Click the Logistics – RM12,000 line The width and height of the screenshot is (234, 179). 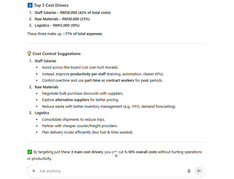point(57,25)
